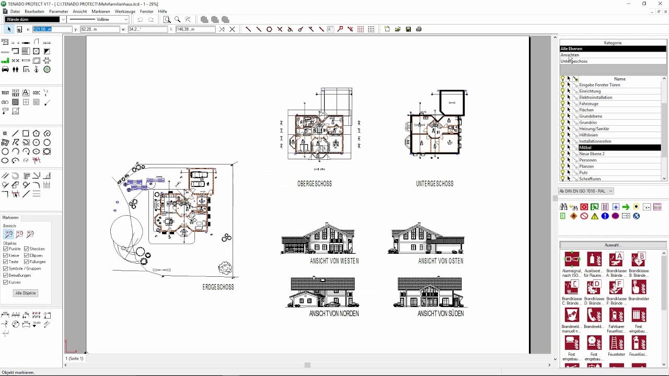This screenshot has width=669, height=376.
Task: Toggle the Bemaßungen checkbox
Action: [5, 275]
